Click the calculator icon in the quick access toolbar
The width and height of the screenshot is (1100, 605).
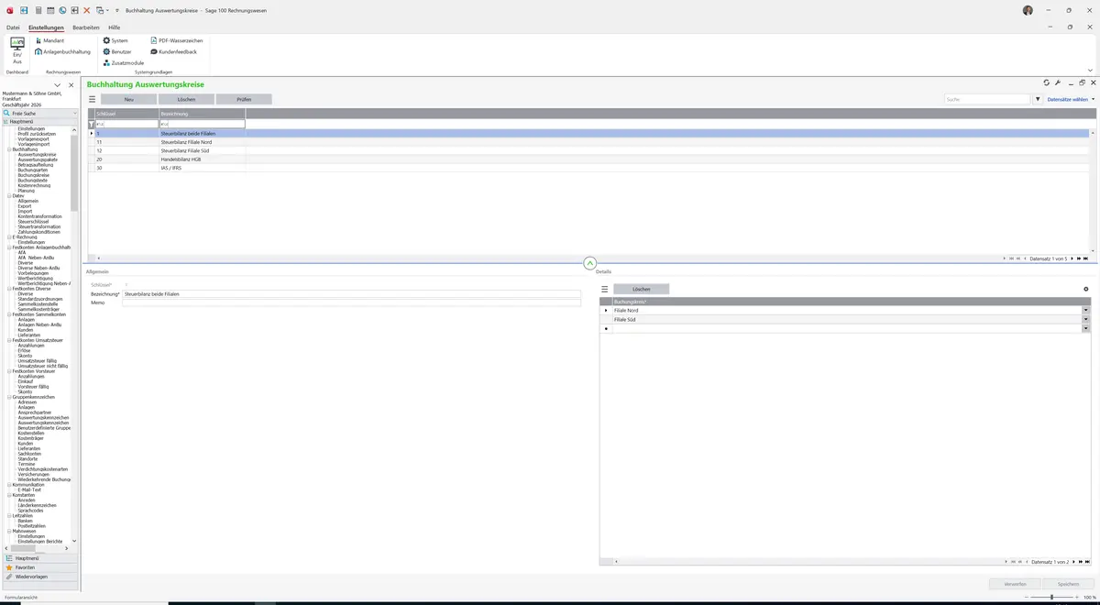(x=38, y=9)
